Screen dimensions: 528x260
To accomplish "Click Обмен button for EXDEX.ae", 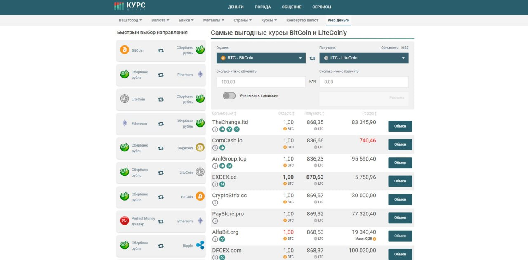I will (x=400, y=181).
